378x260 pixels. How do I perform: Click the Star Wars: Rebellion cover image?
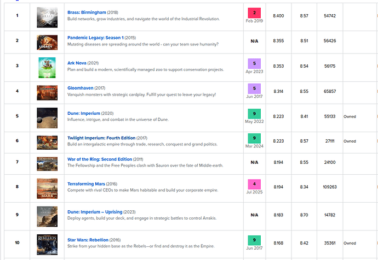point(47,243)
